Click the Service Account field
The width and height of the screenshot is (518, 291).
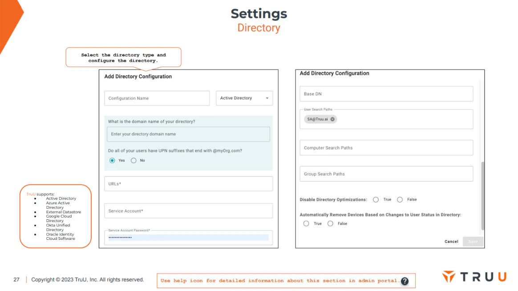point(188,211)
